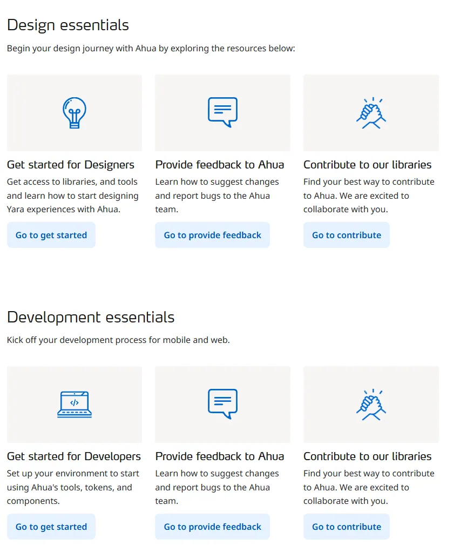Click the Design essentials heading

click(x=67, y=25)
